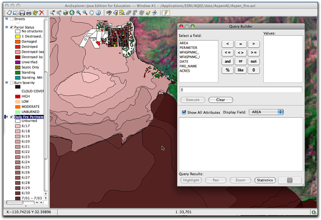
Task: Open Statistics for query results
Action: (x=265, y=180)
